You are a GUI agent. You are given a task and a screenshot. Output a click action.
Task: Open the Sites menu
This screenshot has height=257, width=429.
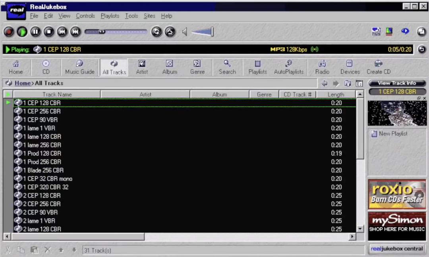coord(149,16)
